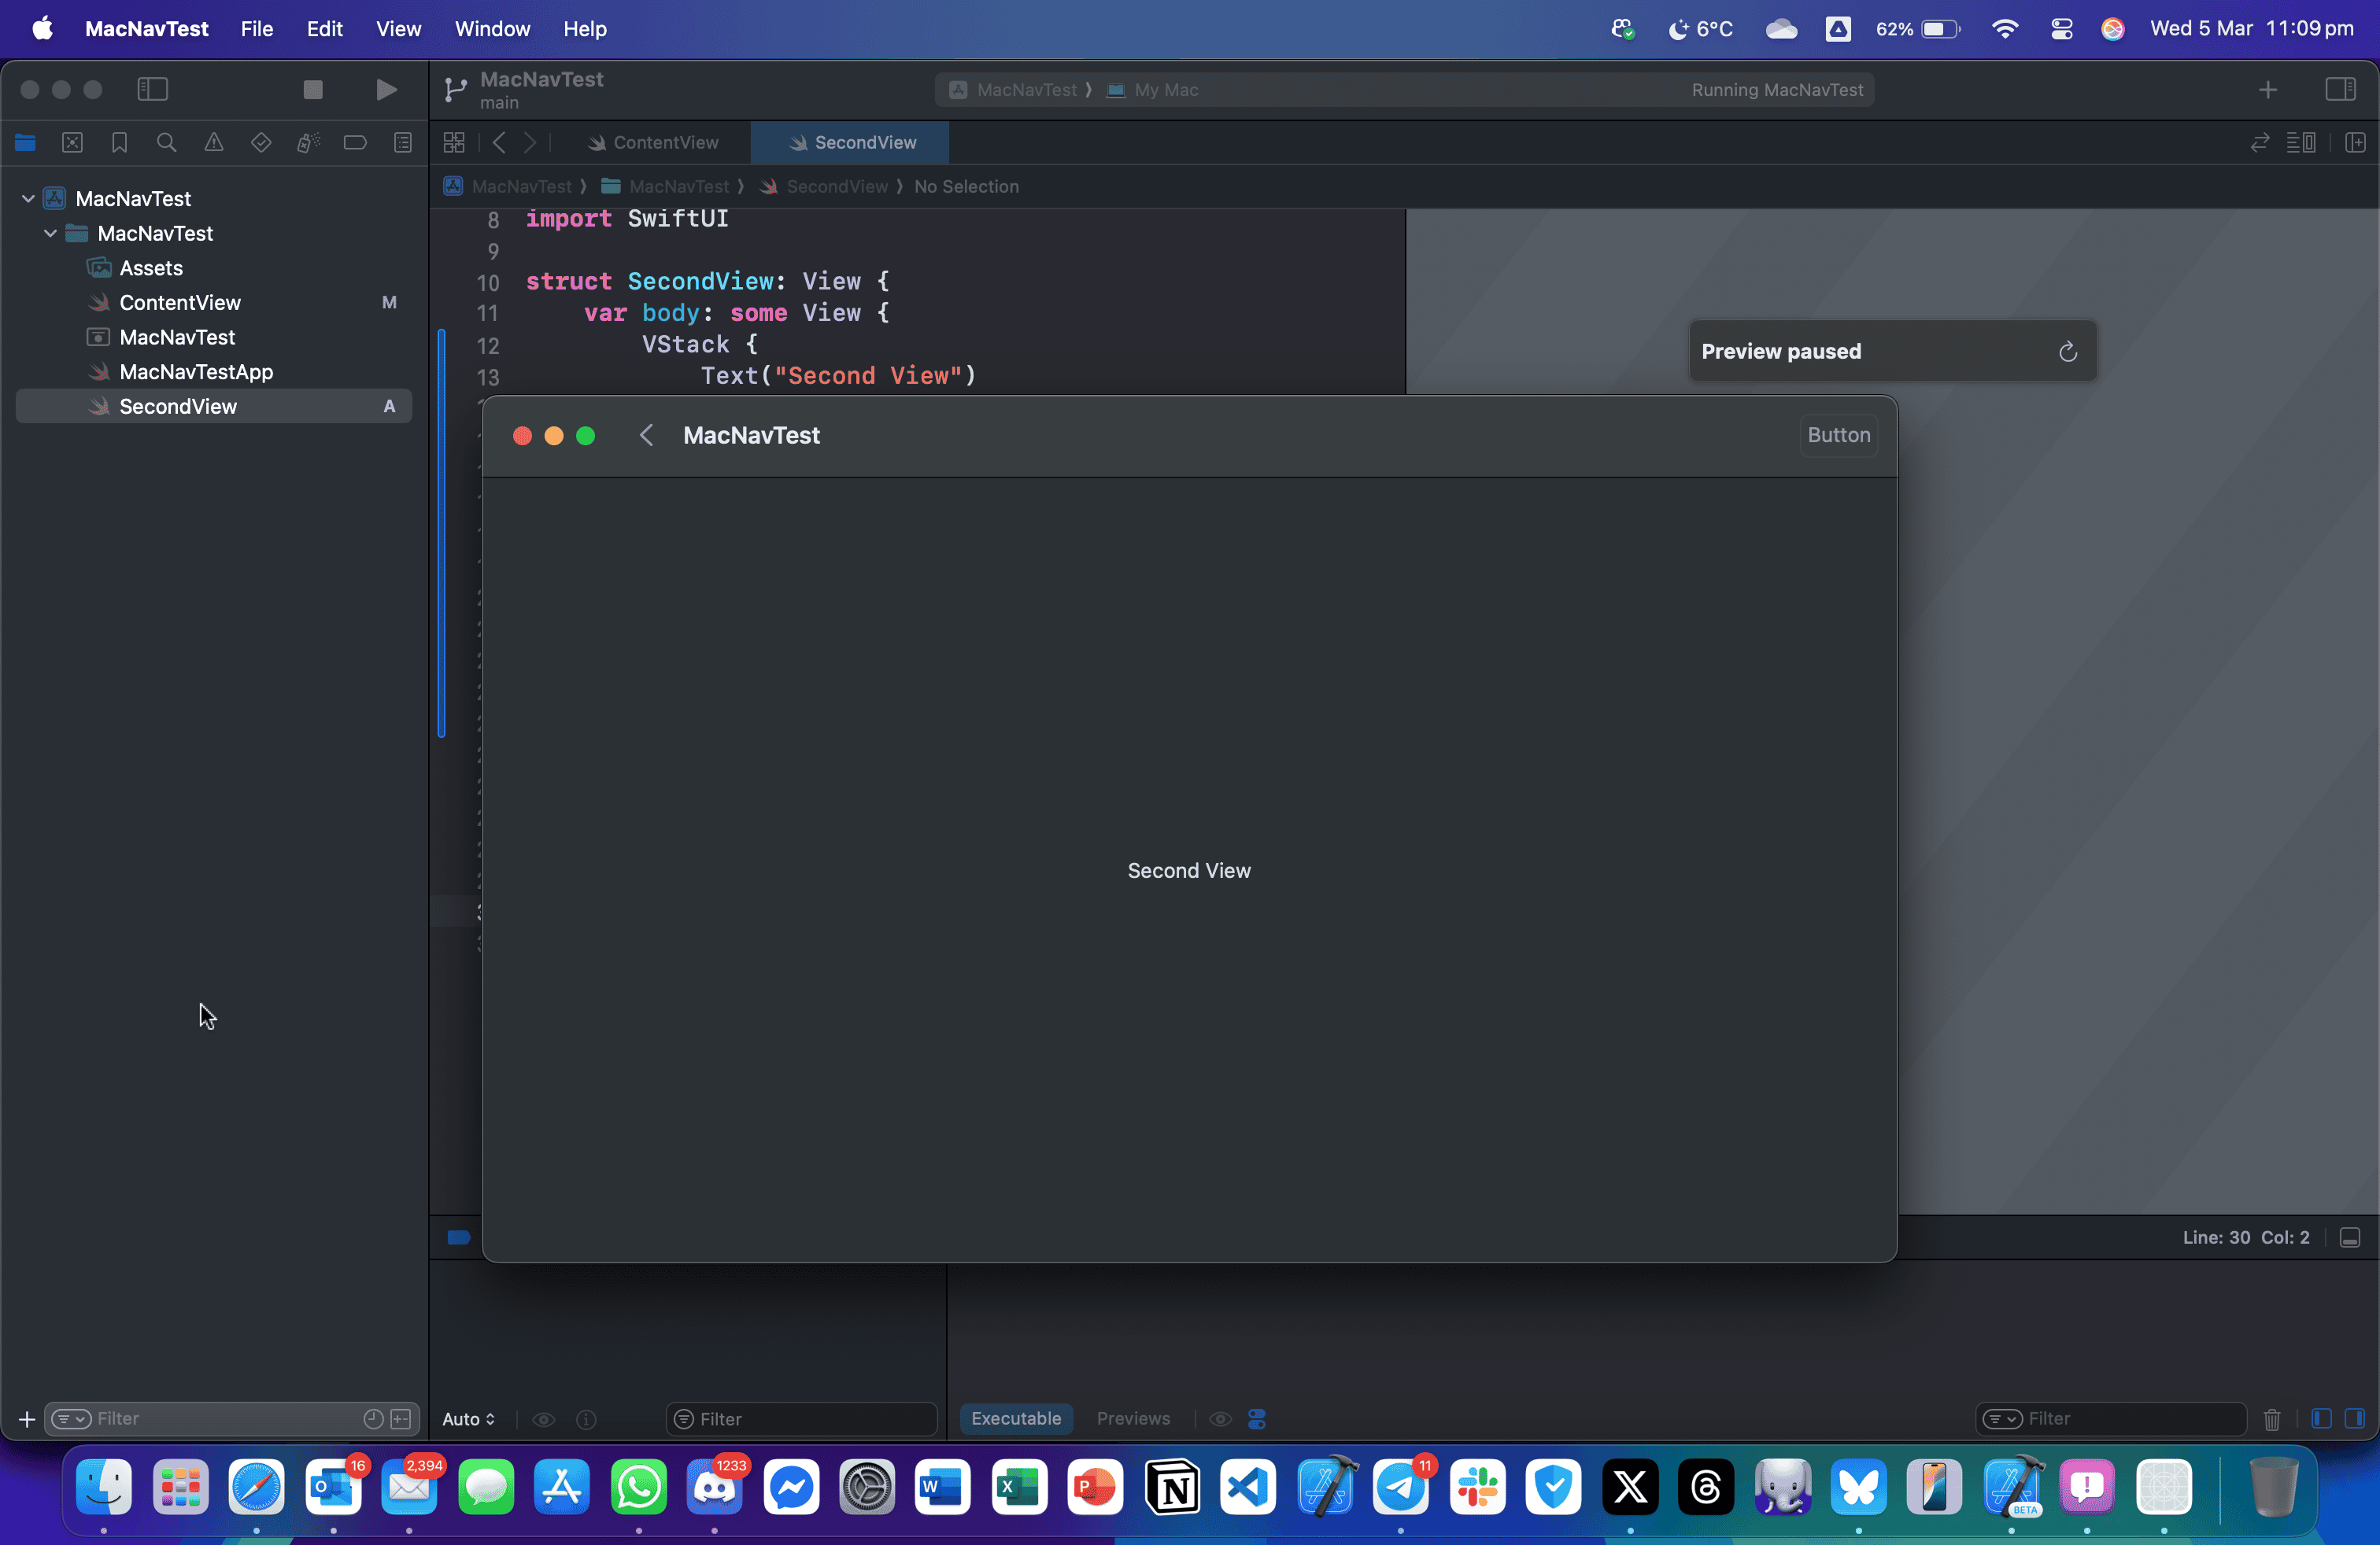Clear the console with trash icon
This screenshot has width=2380, height=1545.
tap(2272, 1419)
